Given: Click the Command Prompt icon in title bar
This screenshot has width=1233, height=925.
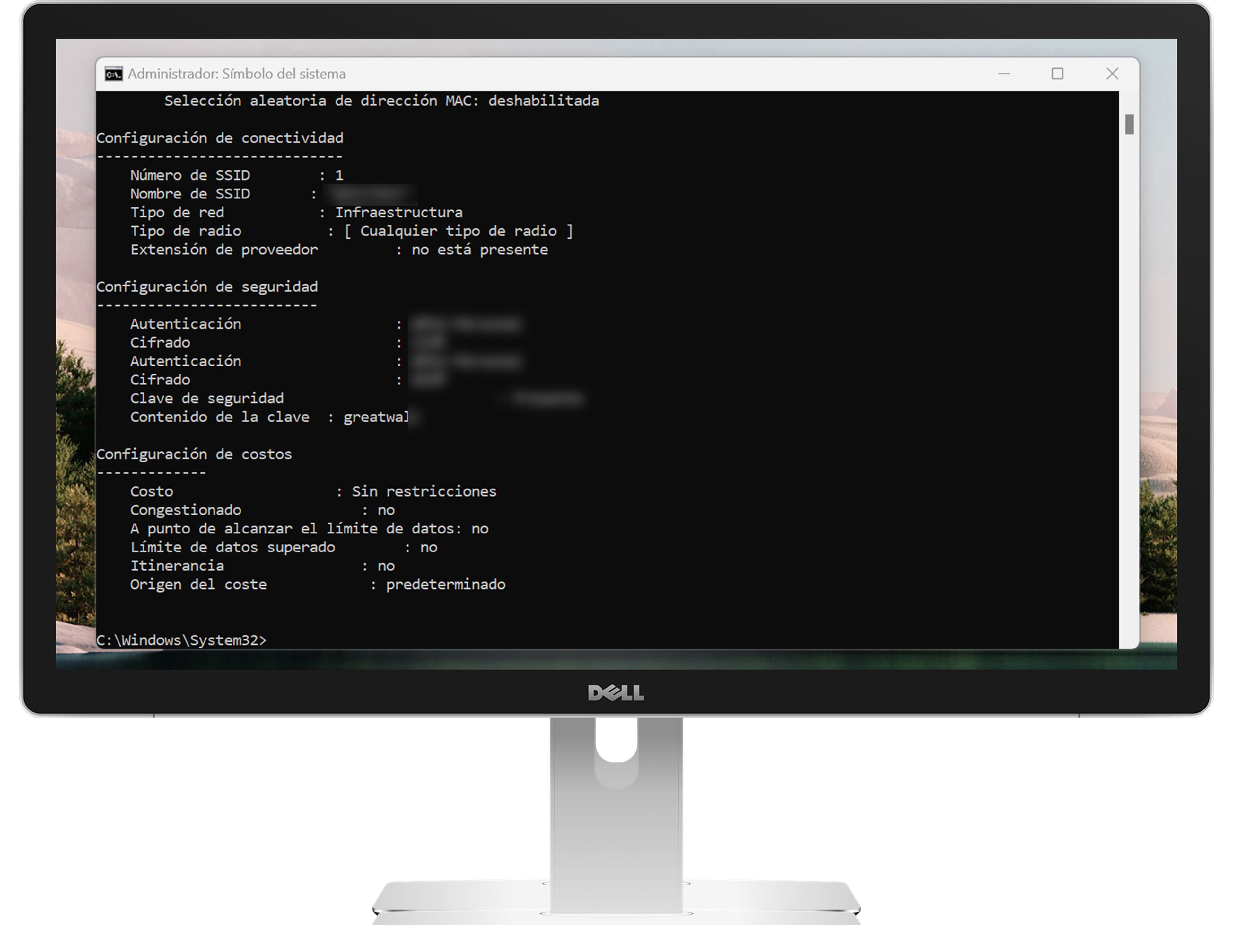Looking at the screenshot, I should click(114, 74).
